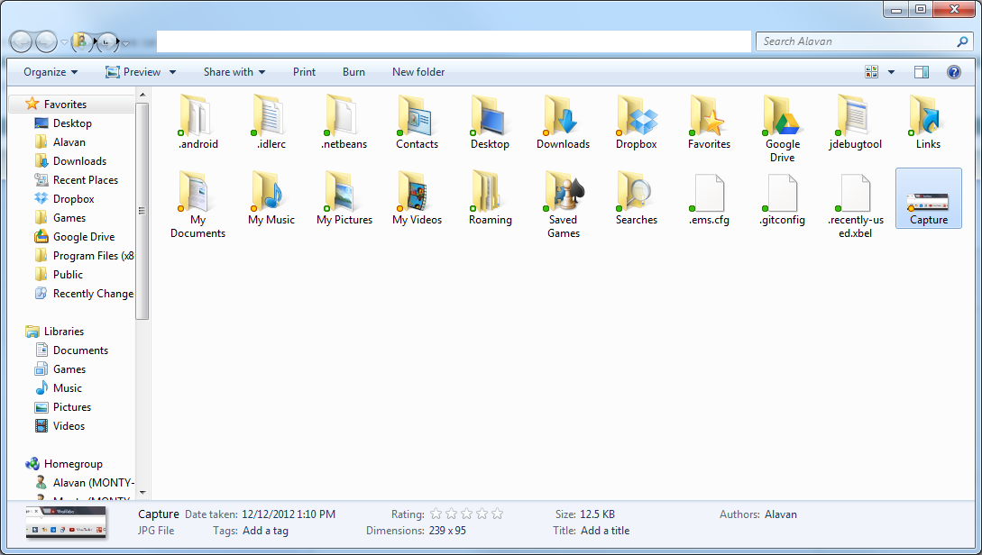Screen dimensions: 982x555
Task: Open the Share with menu
Action: (234, 72)
